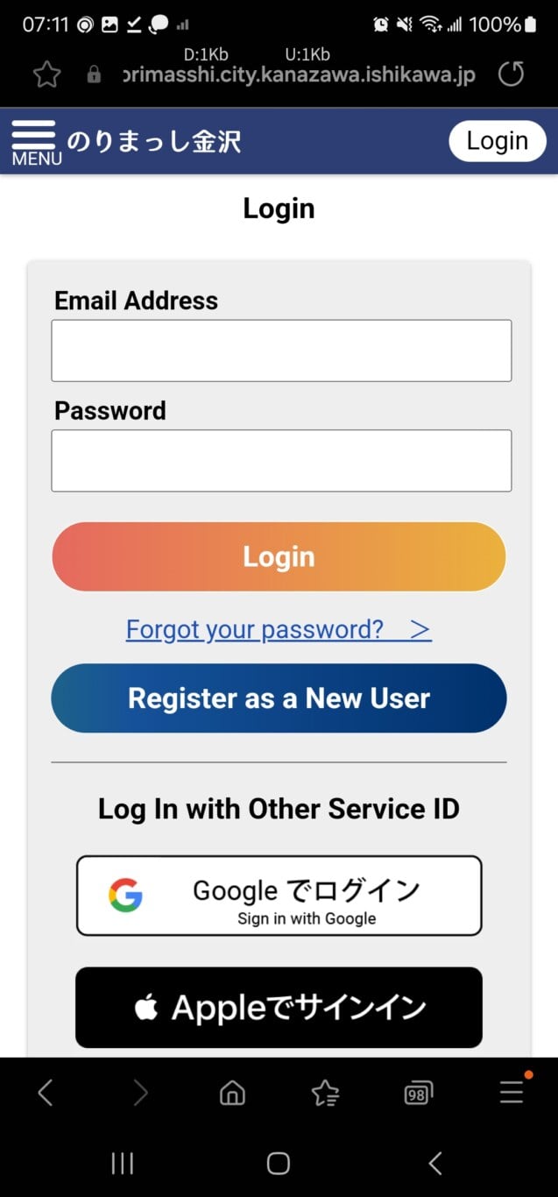Screen dimensions: 558x1197
Task: Tap the browser forward arrow
Action: [140, 1092]
